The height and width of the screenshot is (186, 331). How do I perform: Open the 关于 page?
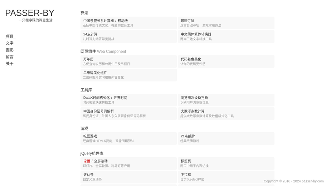point(10,64)
